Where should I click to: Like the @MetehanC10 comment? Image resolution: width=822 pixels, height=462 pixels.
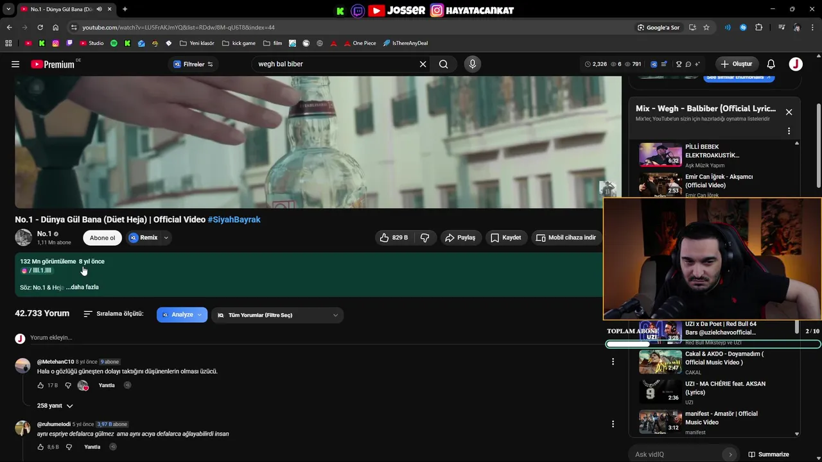[x=40, y=386]
